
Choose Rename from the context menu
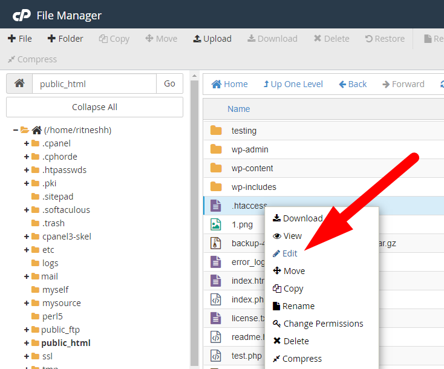click(x=293, y=306)
